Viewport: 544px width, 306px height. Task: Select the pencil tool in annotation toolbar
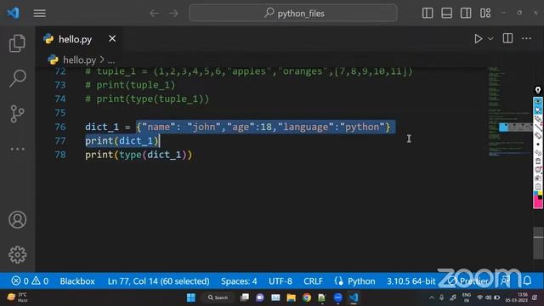[538, 119]
